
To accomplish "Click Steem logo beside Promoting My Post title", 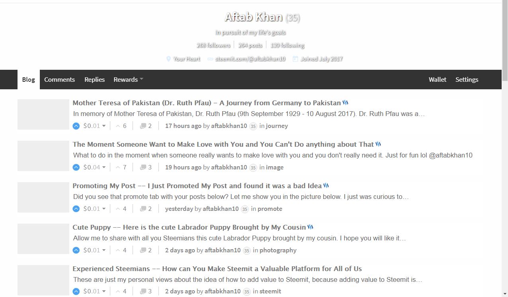I will [326, 186].
